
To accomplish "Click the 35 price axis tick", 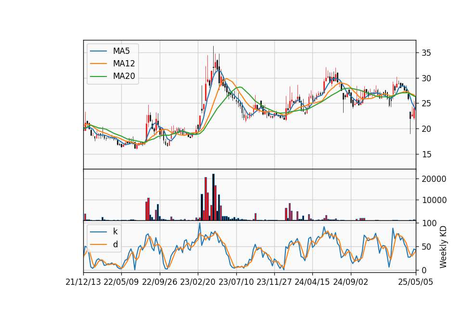I will 426,53.
